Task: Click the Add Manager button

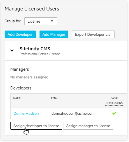Action: pos(54,34)
